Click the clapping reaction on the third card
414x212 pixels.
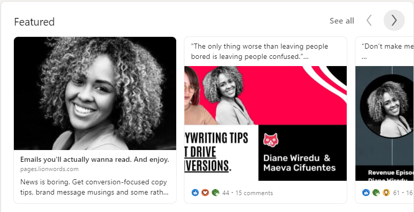point(376,193)
